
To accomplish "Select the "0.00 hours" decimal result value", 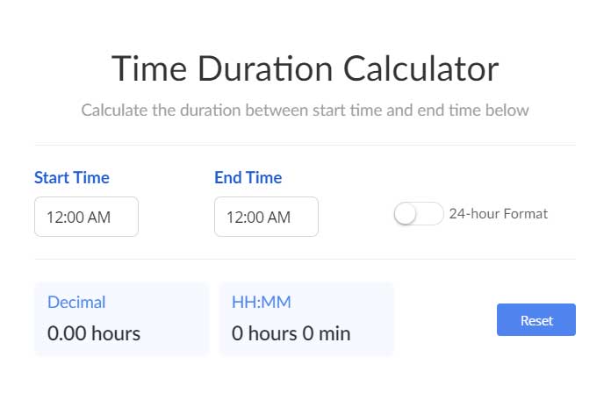I will click(94, 334).
